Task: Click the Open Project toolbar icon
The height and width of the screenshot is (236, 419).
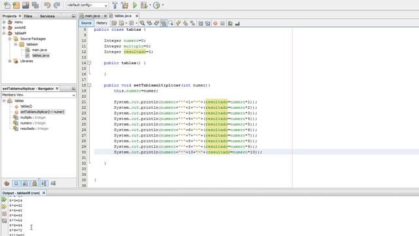Action: tap(26, 5)
